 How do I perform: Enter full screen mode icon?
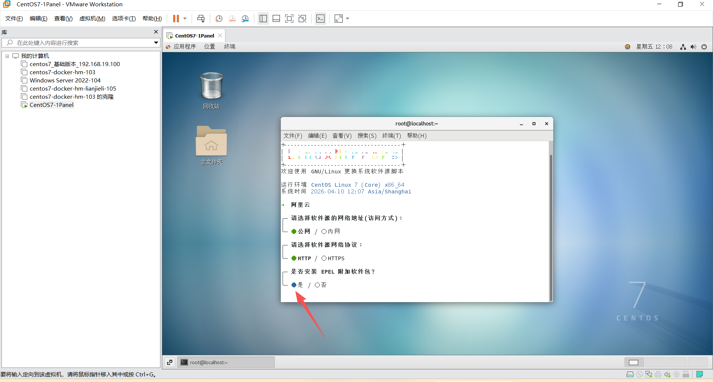289,19
